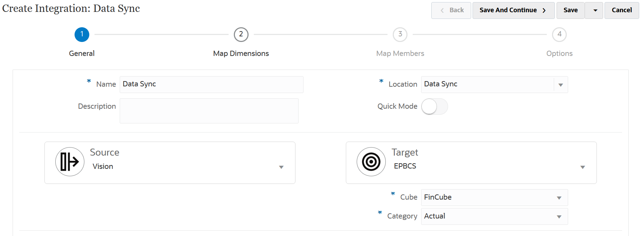Open the Save button dropdown arrow
The image size is (642, 236).
pos(595,10)
